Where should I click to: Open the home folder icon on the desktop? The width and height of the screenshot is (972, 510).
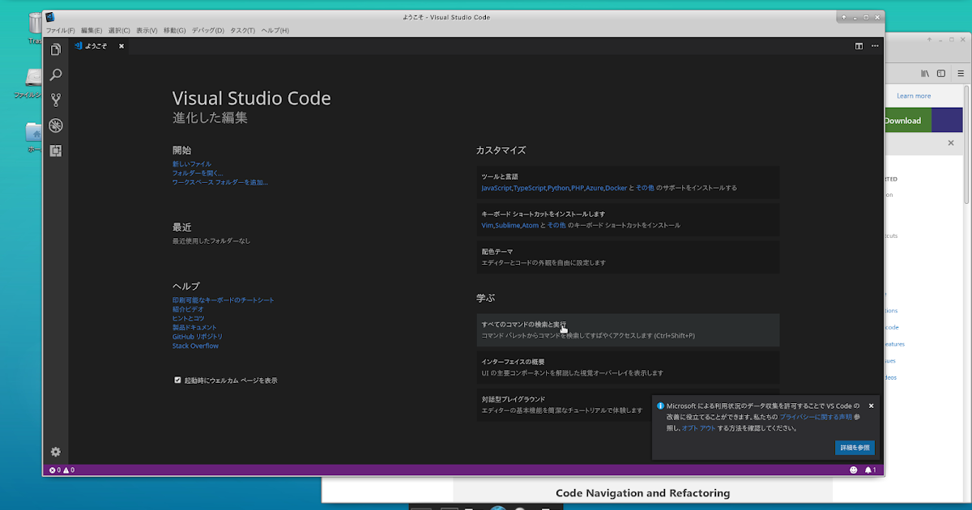pos(34,132)
